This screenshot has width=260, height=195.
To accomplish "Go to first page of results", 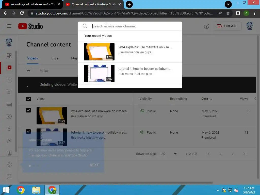I will tap(208, 154).
